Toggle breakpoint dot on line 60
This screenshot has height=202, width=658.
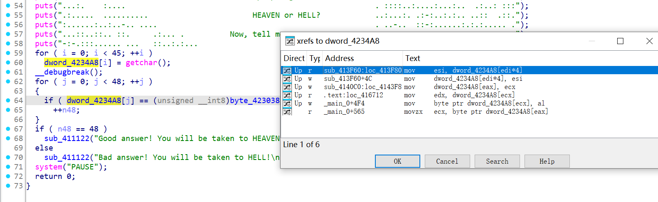8,62
